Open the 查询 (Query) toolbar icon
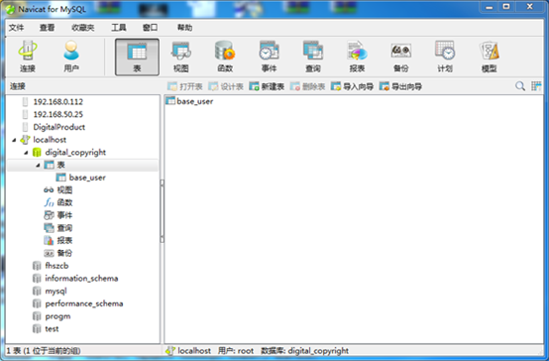549x361 pixels. pos(313,57)
